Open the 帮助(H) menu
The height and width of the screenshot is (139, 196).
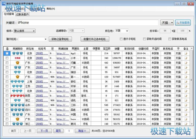pyautogui.click(x=50, y=9)
